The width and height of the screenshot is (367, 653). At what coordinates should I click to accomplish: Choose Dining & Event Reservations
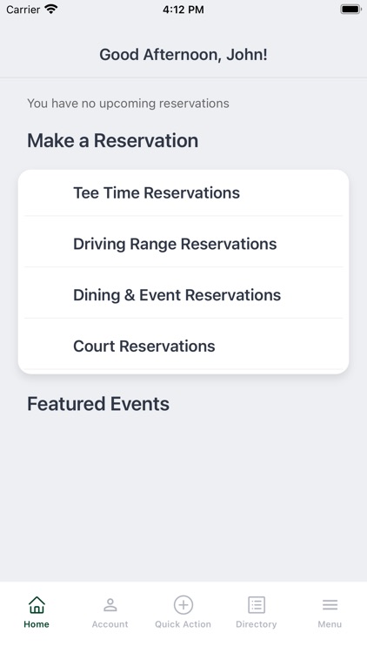pyautogui.click(x=183, y=295)
